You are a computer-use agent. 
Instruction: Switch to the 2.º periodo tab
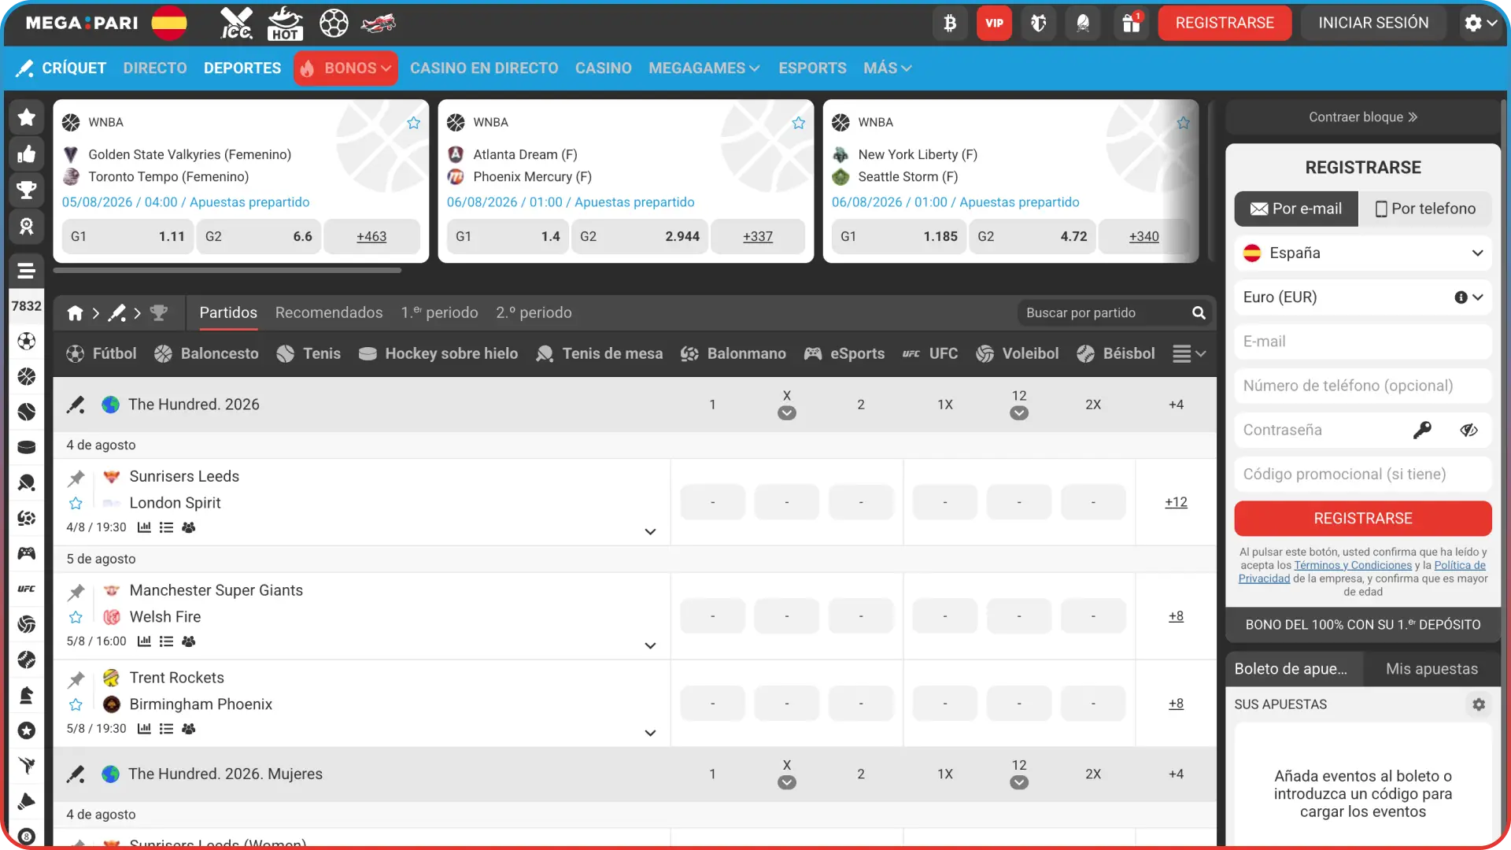tap(534, 312)
